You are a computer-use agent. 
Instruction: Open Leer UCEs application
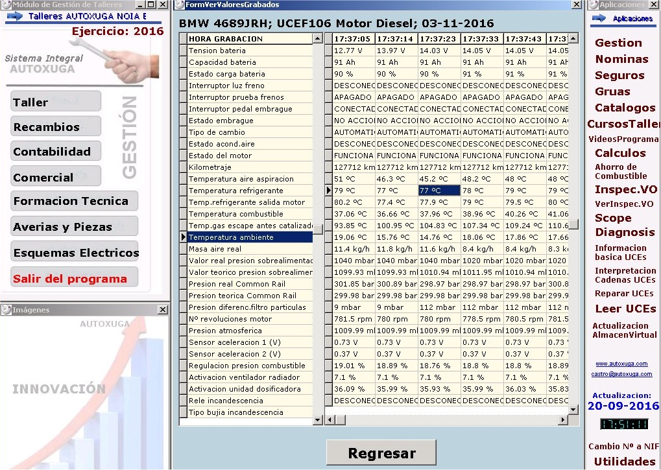tap(625, 309)
